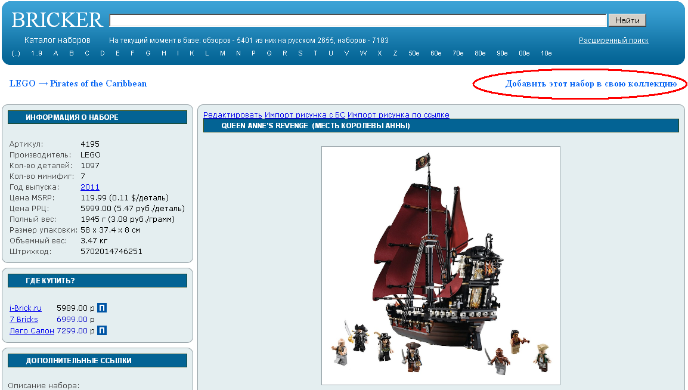Open the Редактировать link
The image size is (688, 390).
point(233,114)
